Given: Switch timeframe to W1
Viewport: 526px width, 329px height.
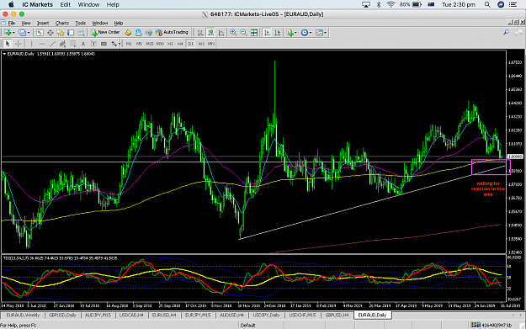Looking at the screenshot, I should pos(201,44).
